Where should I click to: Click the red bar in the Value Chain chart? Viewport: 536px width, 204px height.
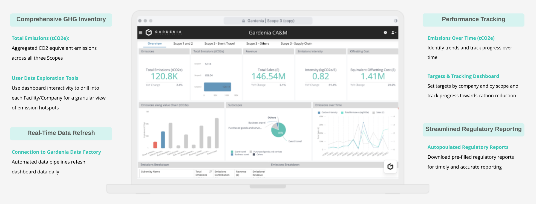tap(155, 145)
